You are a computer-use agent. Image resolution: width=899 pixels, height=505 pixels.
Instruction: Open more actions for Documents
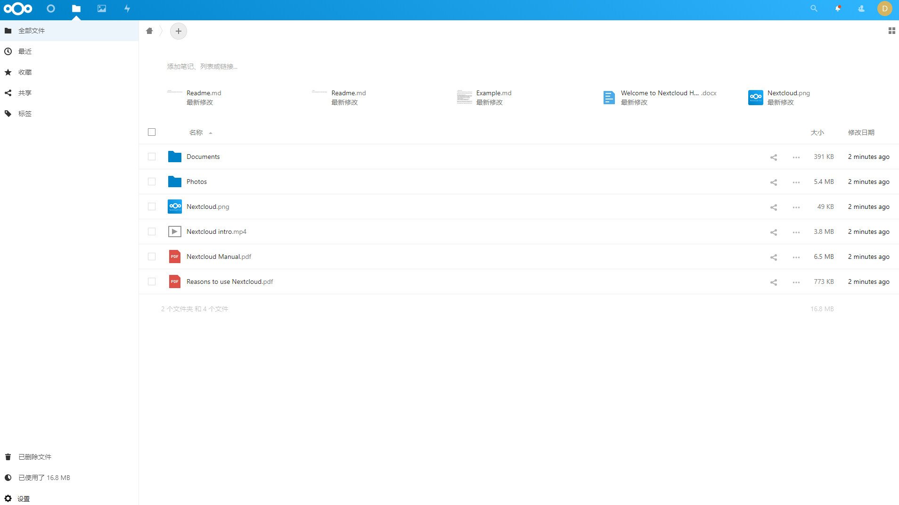(x=796, y=157)
